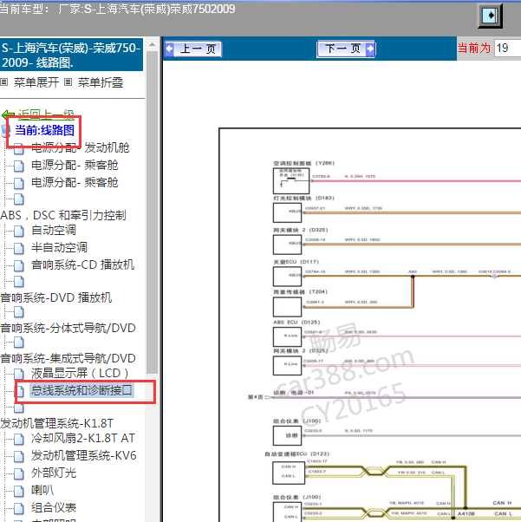This screenshot has height=522, width=521.
Task: Open 喇叭 wiring diagram
Action: coord(42,490)
